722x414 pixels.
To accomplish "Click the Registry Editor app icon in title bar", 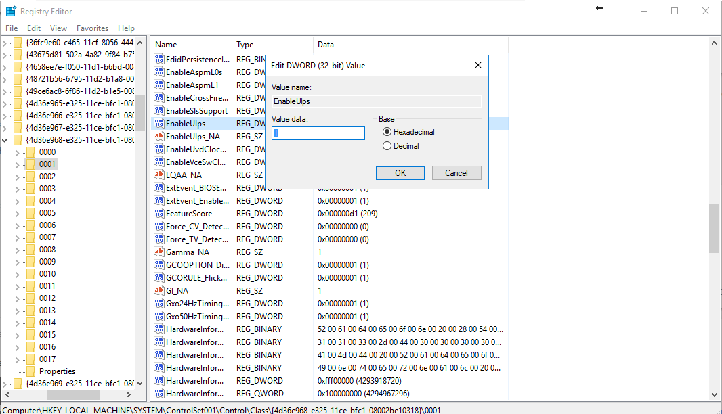I will pyautogui.click(x=11, y=11).
